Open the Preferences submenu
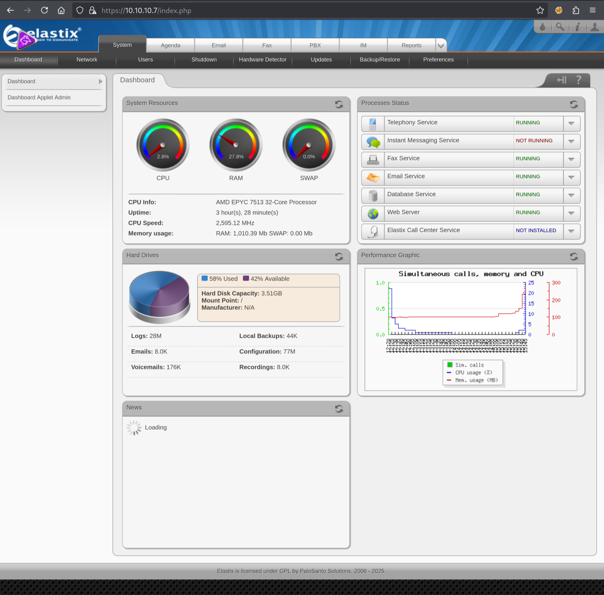This screenshot has width=604, height=595. (439, 60)
